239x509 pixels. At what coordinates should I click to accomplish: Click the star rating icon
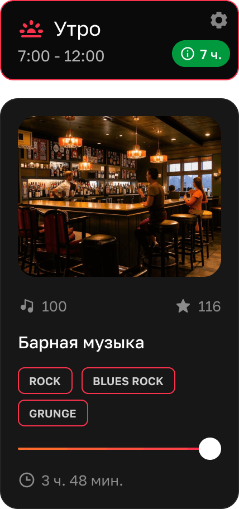pyautogui.click(x=183, y=306)
